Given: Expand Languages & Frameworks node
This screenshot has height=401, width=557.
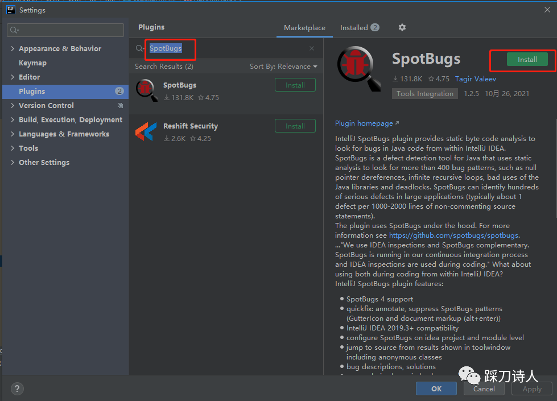Looking at the screenshot, I should point(13,134).
